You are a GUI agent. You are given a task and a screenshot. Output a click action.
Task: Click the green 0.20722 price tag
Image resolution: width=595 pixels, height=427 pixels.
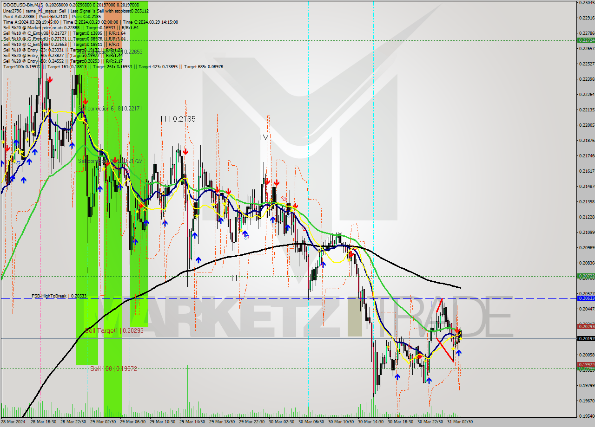[x=586, y=276]
